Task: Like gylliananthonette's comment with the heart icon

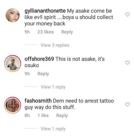Action: point(127,15)
